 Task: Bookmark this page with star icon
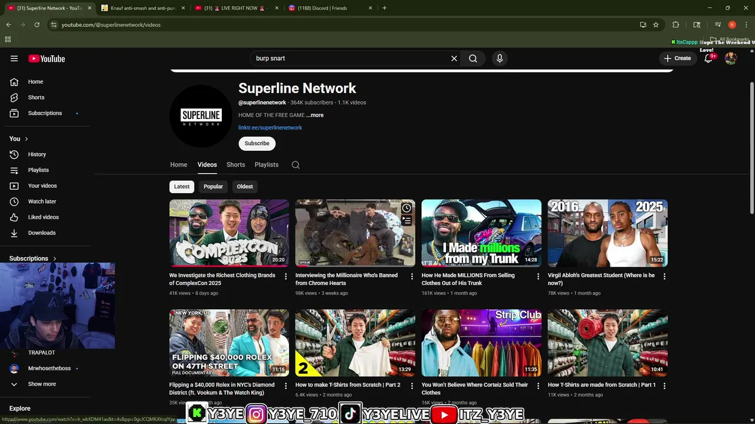[x=656, y=25]
